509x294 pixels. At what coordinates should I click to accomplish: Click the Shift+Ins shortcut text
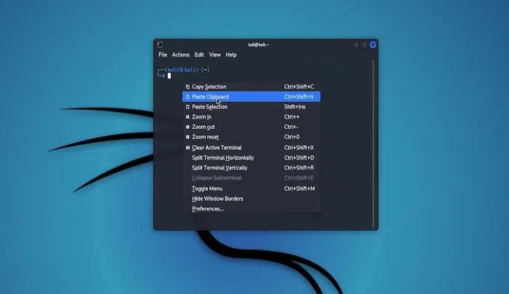coord(294,107)
